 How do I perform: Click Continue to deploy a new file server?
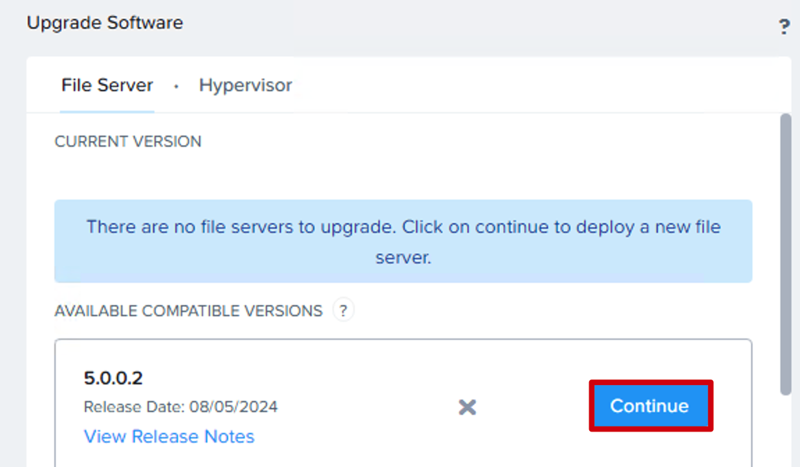coord(650,406)
